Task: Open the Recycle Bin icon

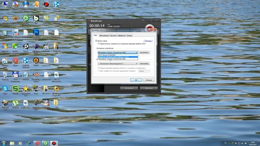Action: tap(5, 75)
